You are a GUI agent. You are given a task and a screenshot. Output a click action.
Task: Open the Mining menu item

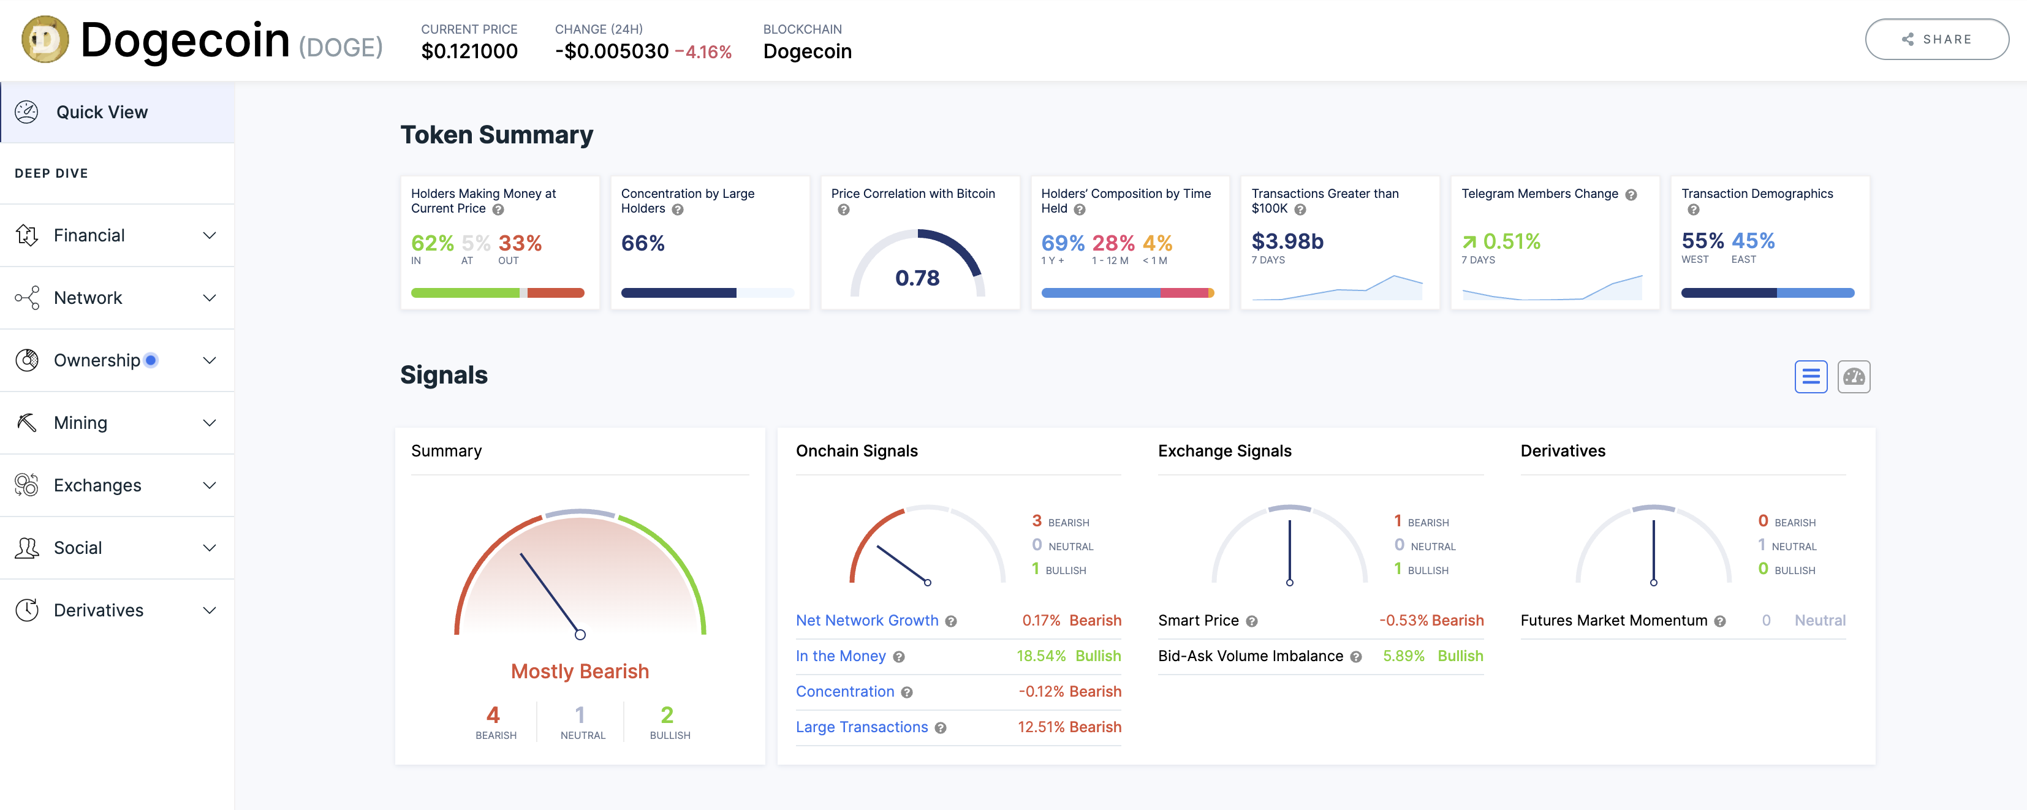(117, 423)
